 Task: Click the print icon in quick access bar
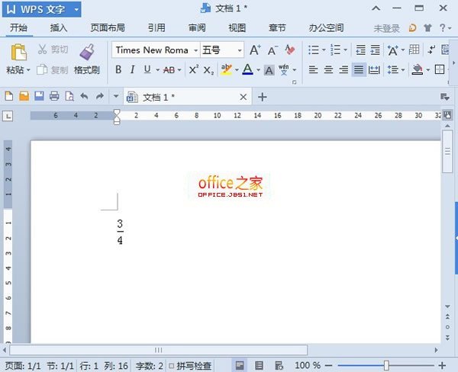(x=53, y=97)
